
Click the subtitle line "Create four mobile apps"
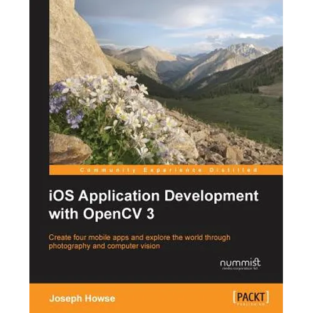tap(140, 237)
